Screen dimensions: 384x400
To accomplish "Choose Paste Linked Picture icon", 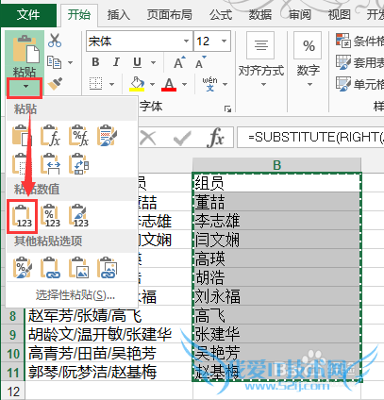I will click(107, 268).
